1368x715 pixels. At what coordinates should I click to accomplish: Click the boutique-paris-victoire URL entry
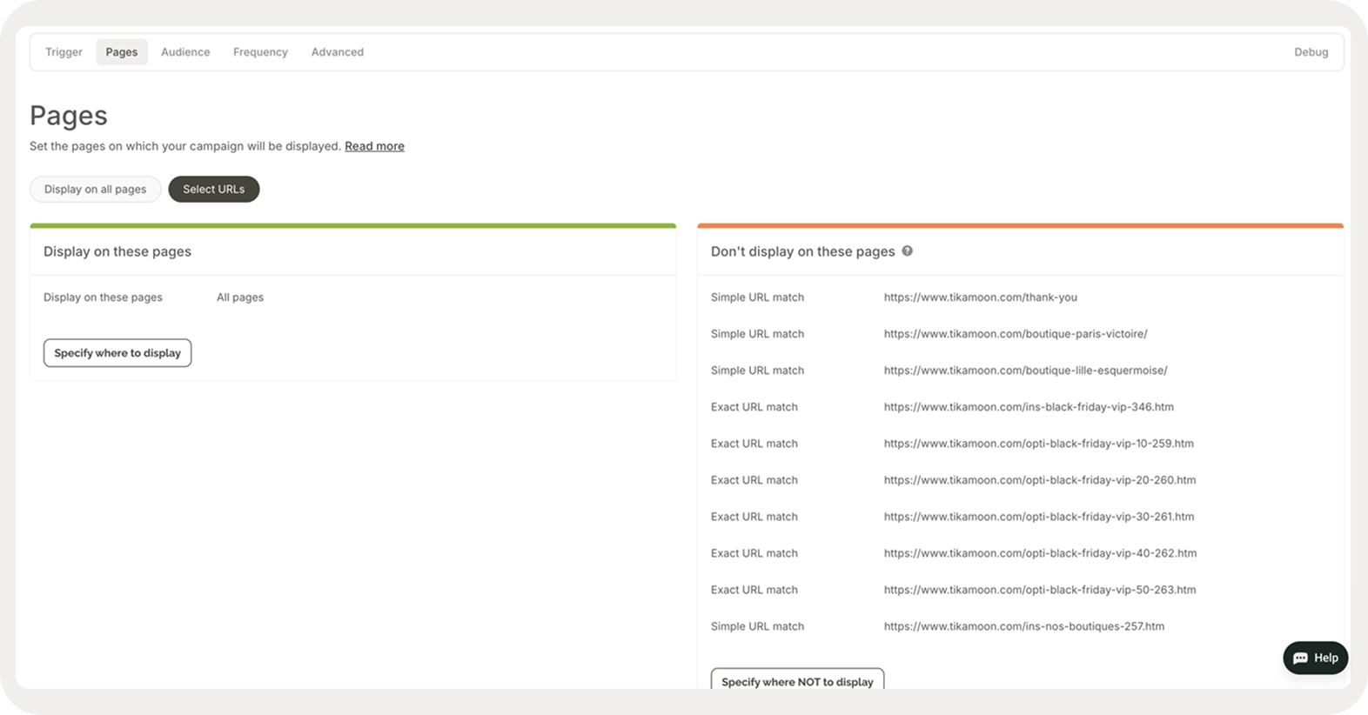1015,334
